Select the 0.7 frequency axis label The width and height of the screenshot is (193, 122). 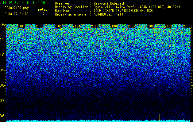coord(2,101)
